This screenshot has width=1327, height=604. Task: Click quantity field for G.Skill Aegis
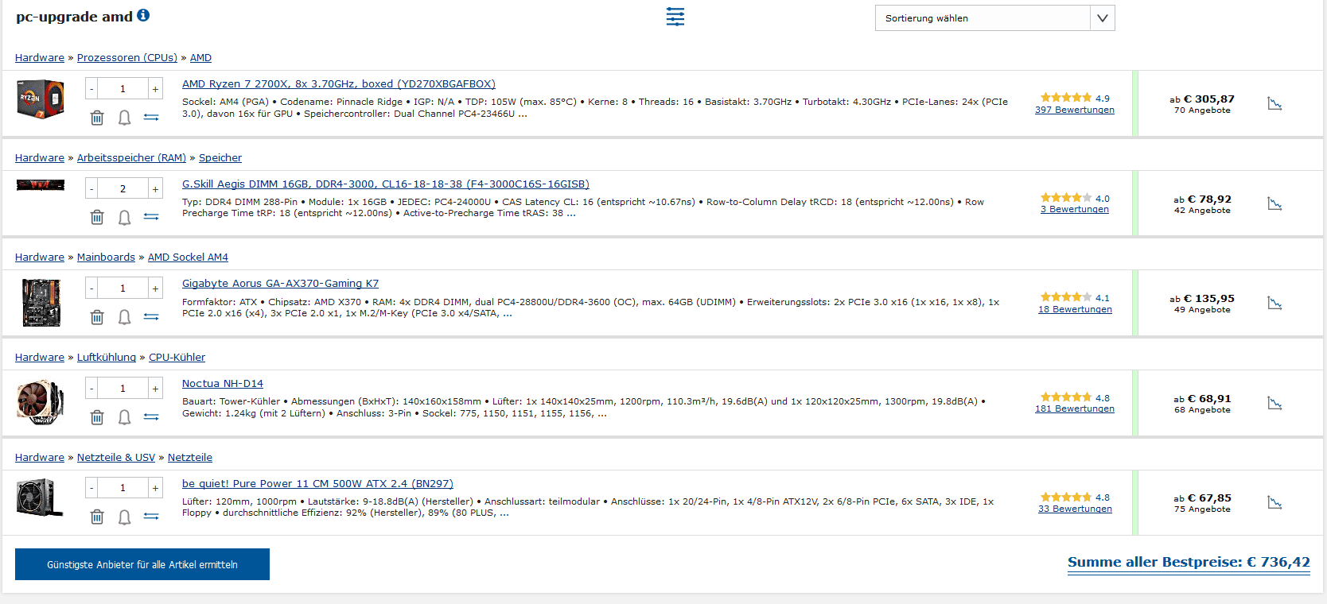(x=123, y=189)
